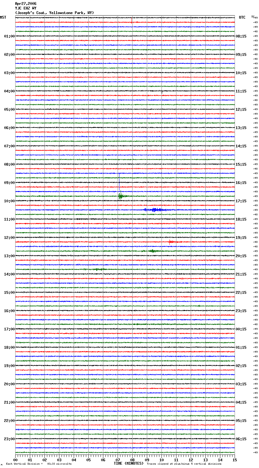Viewport: 259px width, 468px height.
Task: Select the 14:00 MST time label
Action: [9, 274]
